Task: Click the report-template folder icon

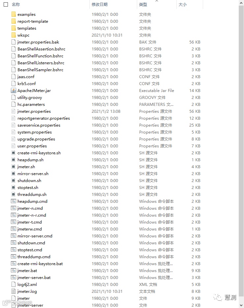Action: tap(14, 21)
